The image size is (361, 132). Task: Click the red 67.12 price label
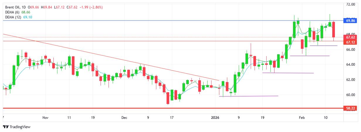[x=351, y=42]
